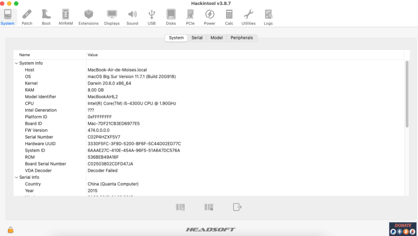Click the barcode with magnifier icon
Viewport: 418px width, 236px height.
[180, 207]
